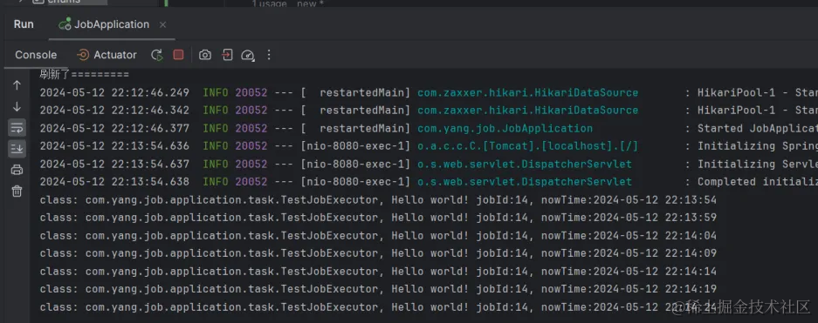
Task: Click log line with nowTime 22:13:59
Action: tap(378, 218)
